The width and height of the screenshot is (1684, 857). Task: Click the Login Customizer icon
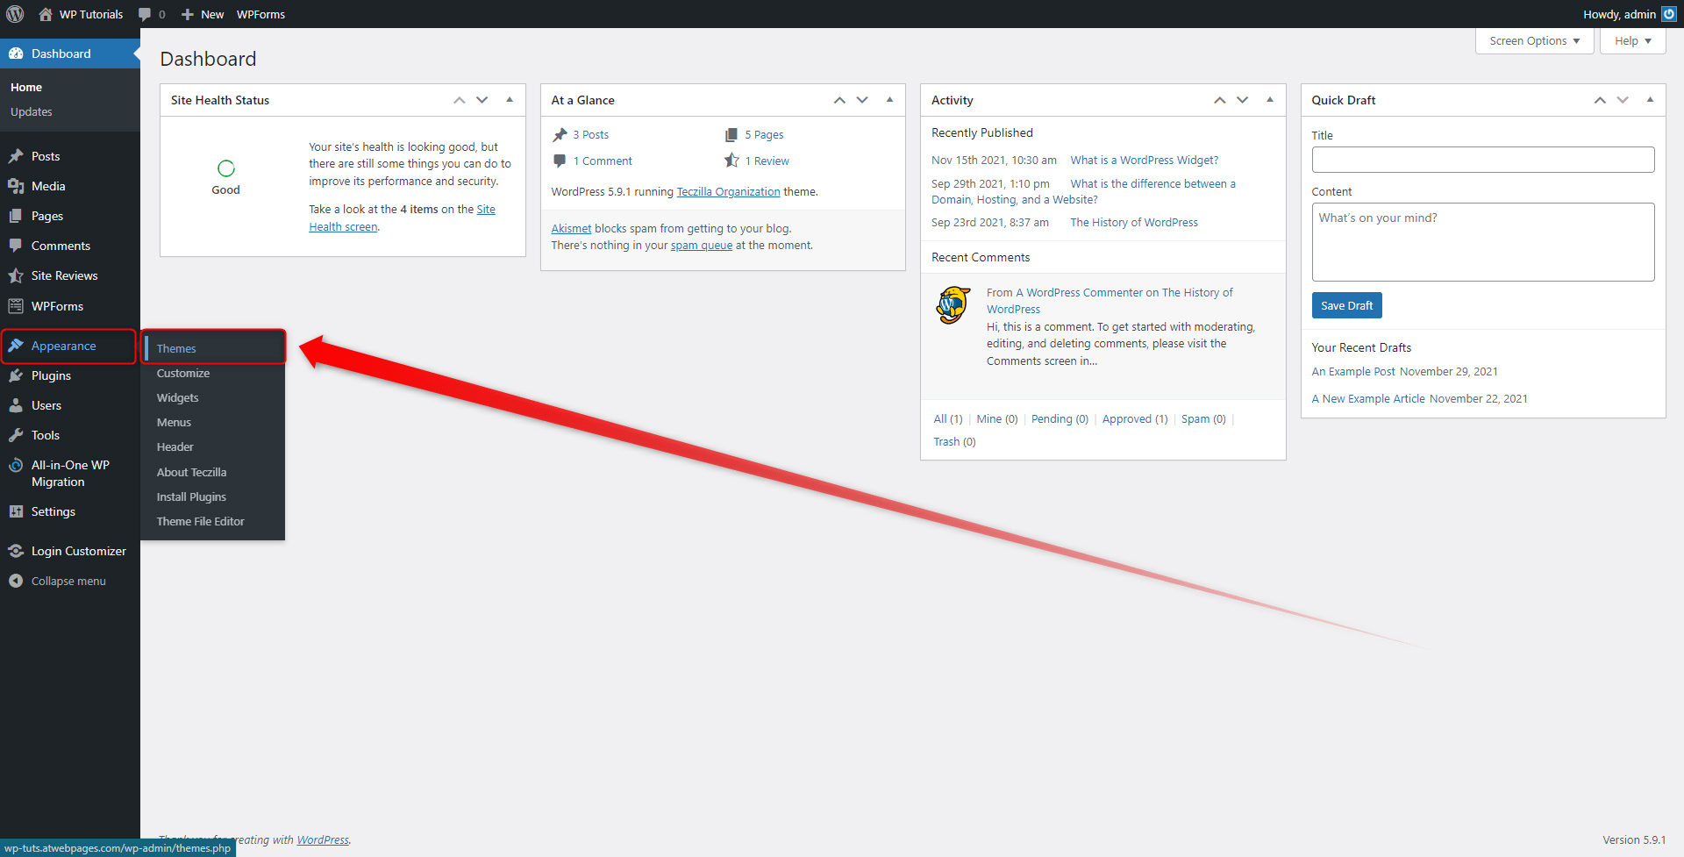(x=16, y=551)
